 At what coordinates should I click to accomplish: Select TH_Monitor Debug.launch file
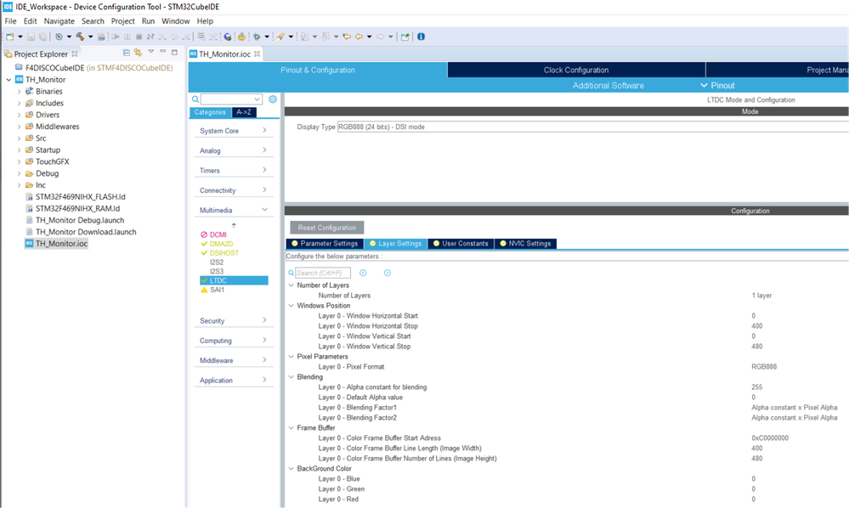point(80,220)
